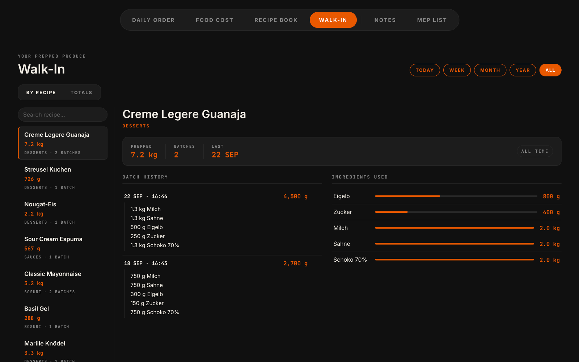Click the Sahne usage bar
Screen dimensions: 579x362
coord(455,244)
